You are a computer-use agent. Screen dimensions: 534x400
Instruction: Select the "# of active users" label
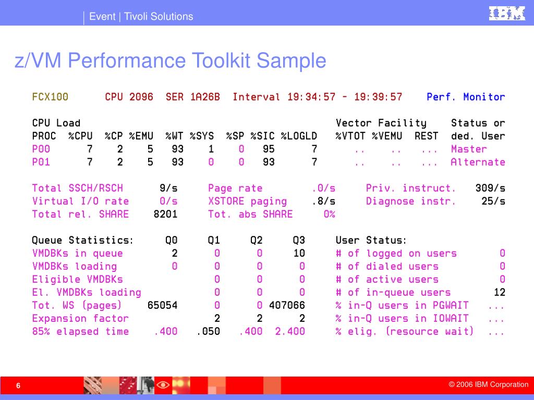click(x=387, y=279)
